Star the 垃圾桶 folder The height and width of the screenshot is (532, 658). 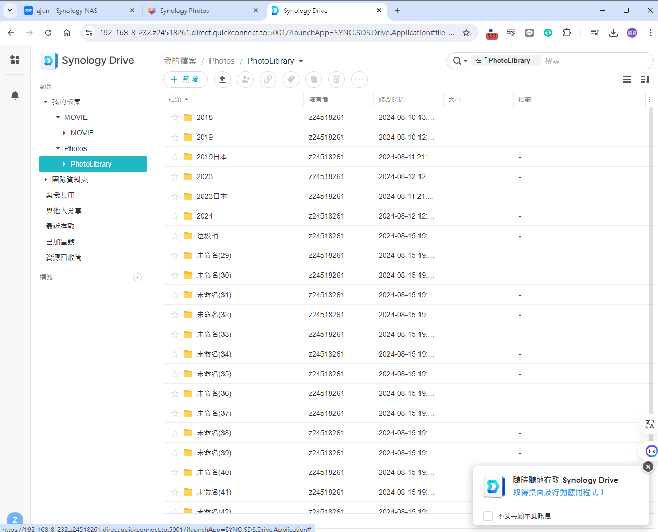click(x=175, y=236)
